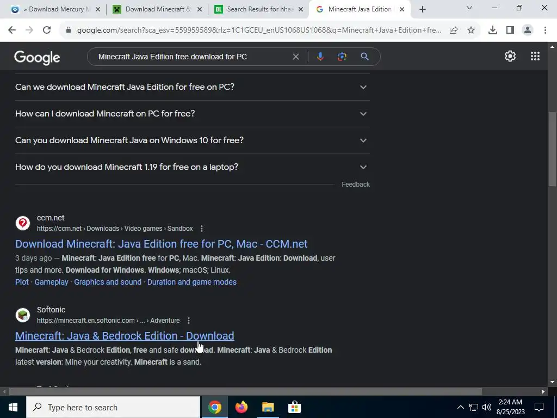Close the Search Results for hha tab
This screenshot has width=557, height=418.
(300, 9)
